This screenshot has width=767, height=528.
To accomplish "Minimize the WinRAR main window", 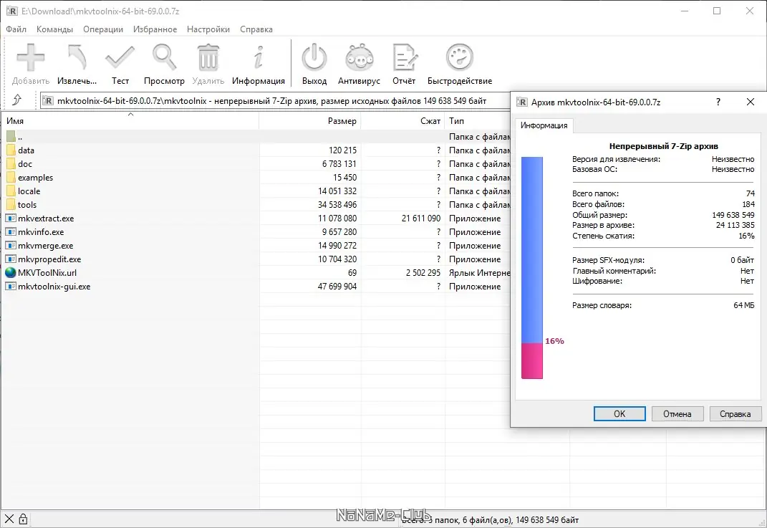I will [x=685, y=11].
